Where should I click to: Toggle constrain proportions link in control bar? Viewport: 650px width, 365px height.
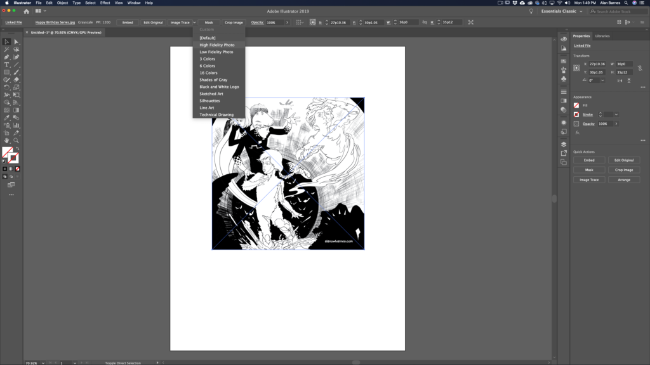point(425,22)
